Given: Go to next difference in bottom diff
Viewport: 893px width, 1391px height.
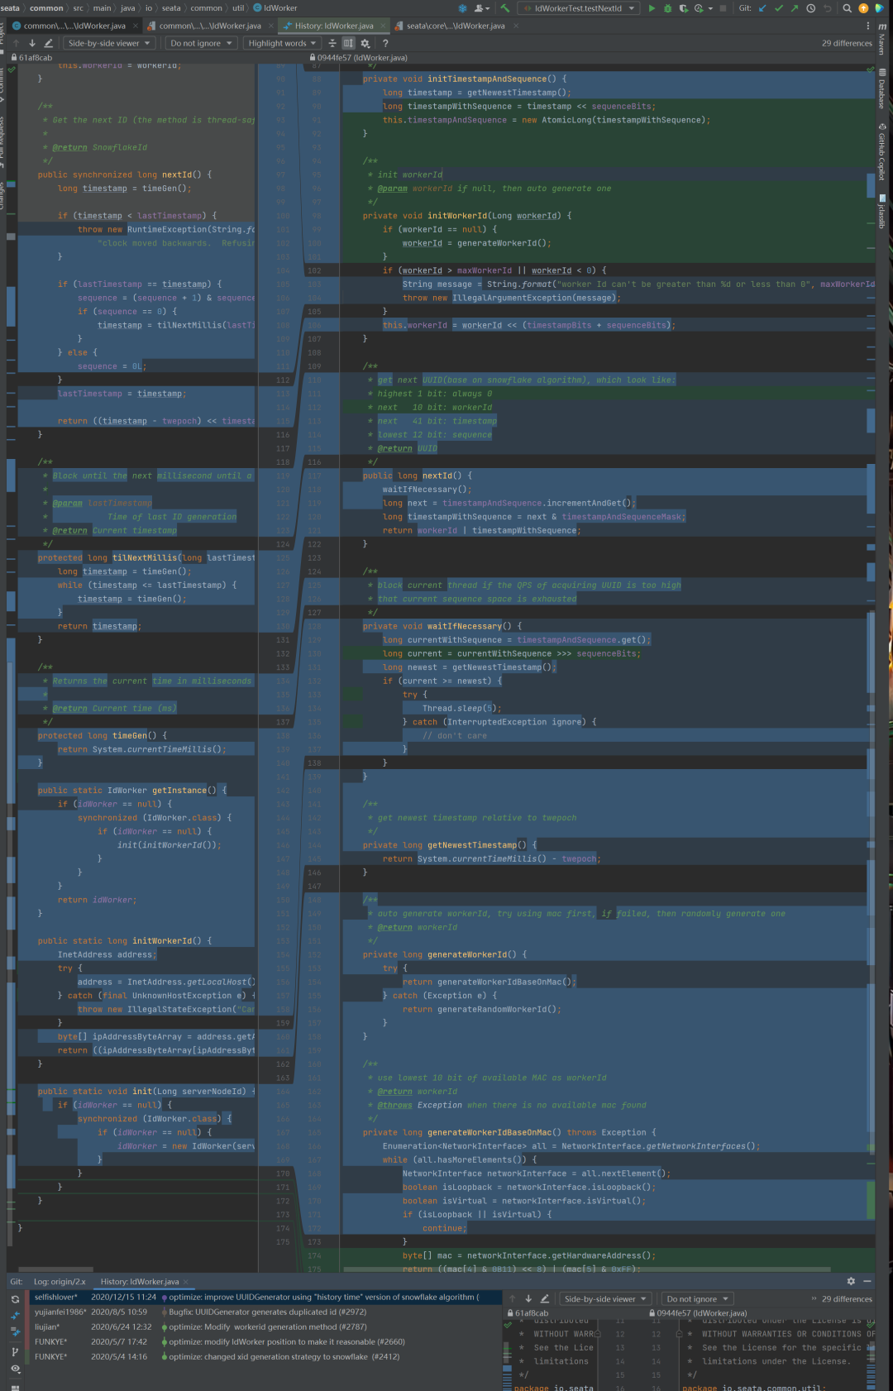Looking at the screenshot, I should point(529,1298).
